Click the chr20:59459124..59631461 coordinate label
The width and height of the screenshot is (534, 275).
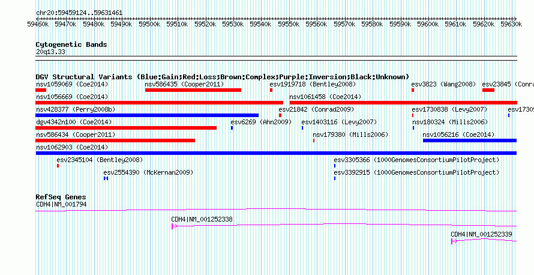[79, 13]
